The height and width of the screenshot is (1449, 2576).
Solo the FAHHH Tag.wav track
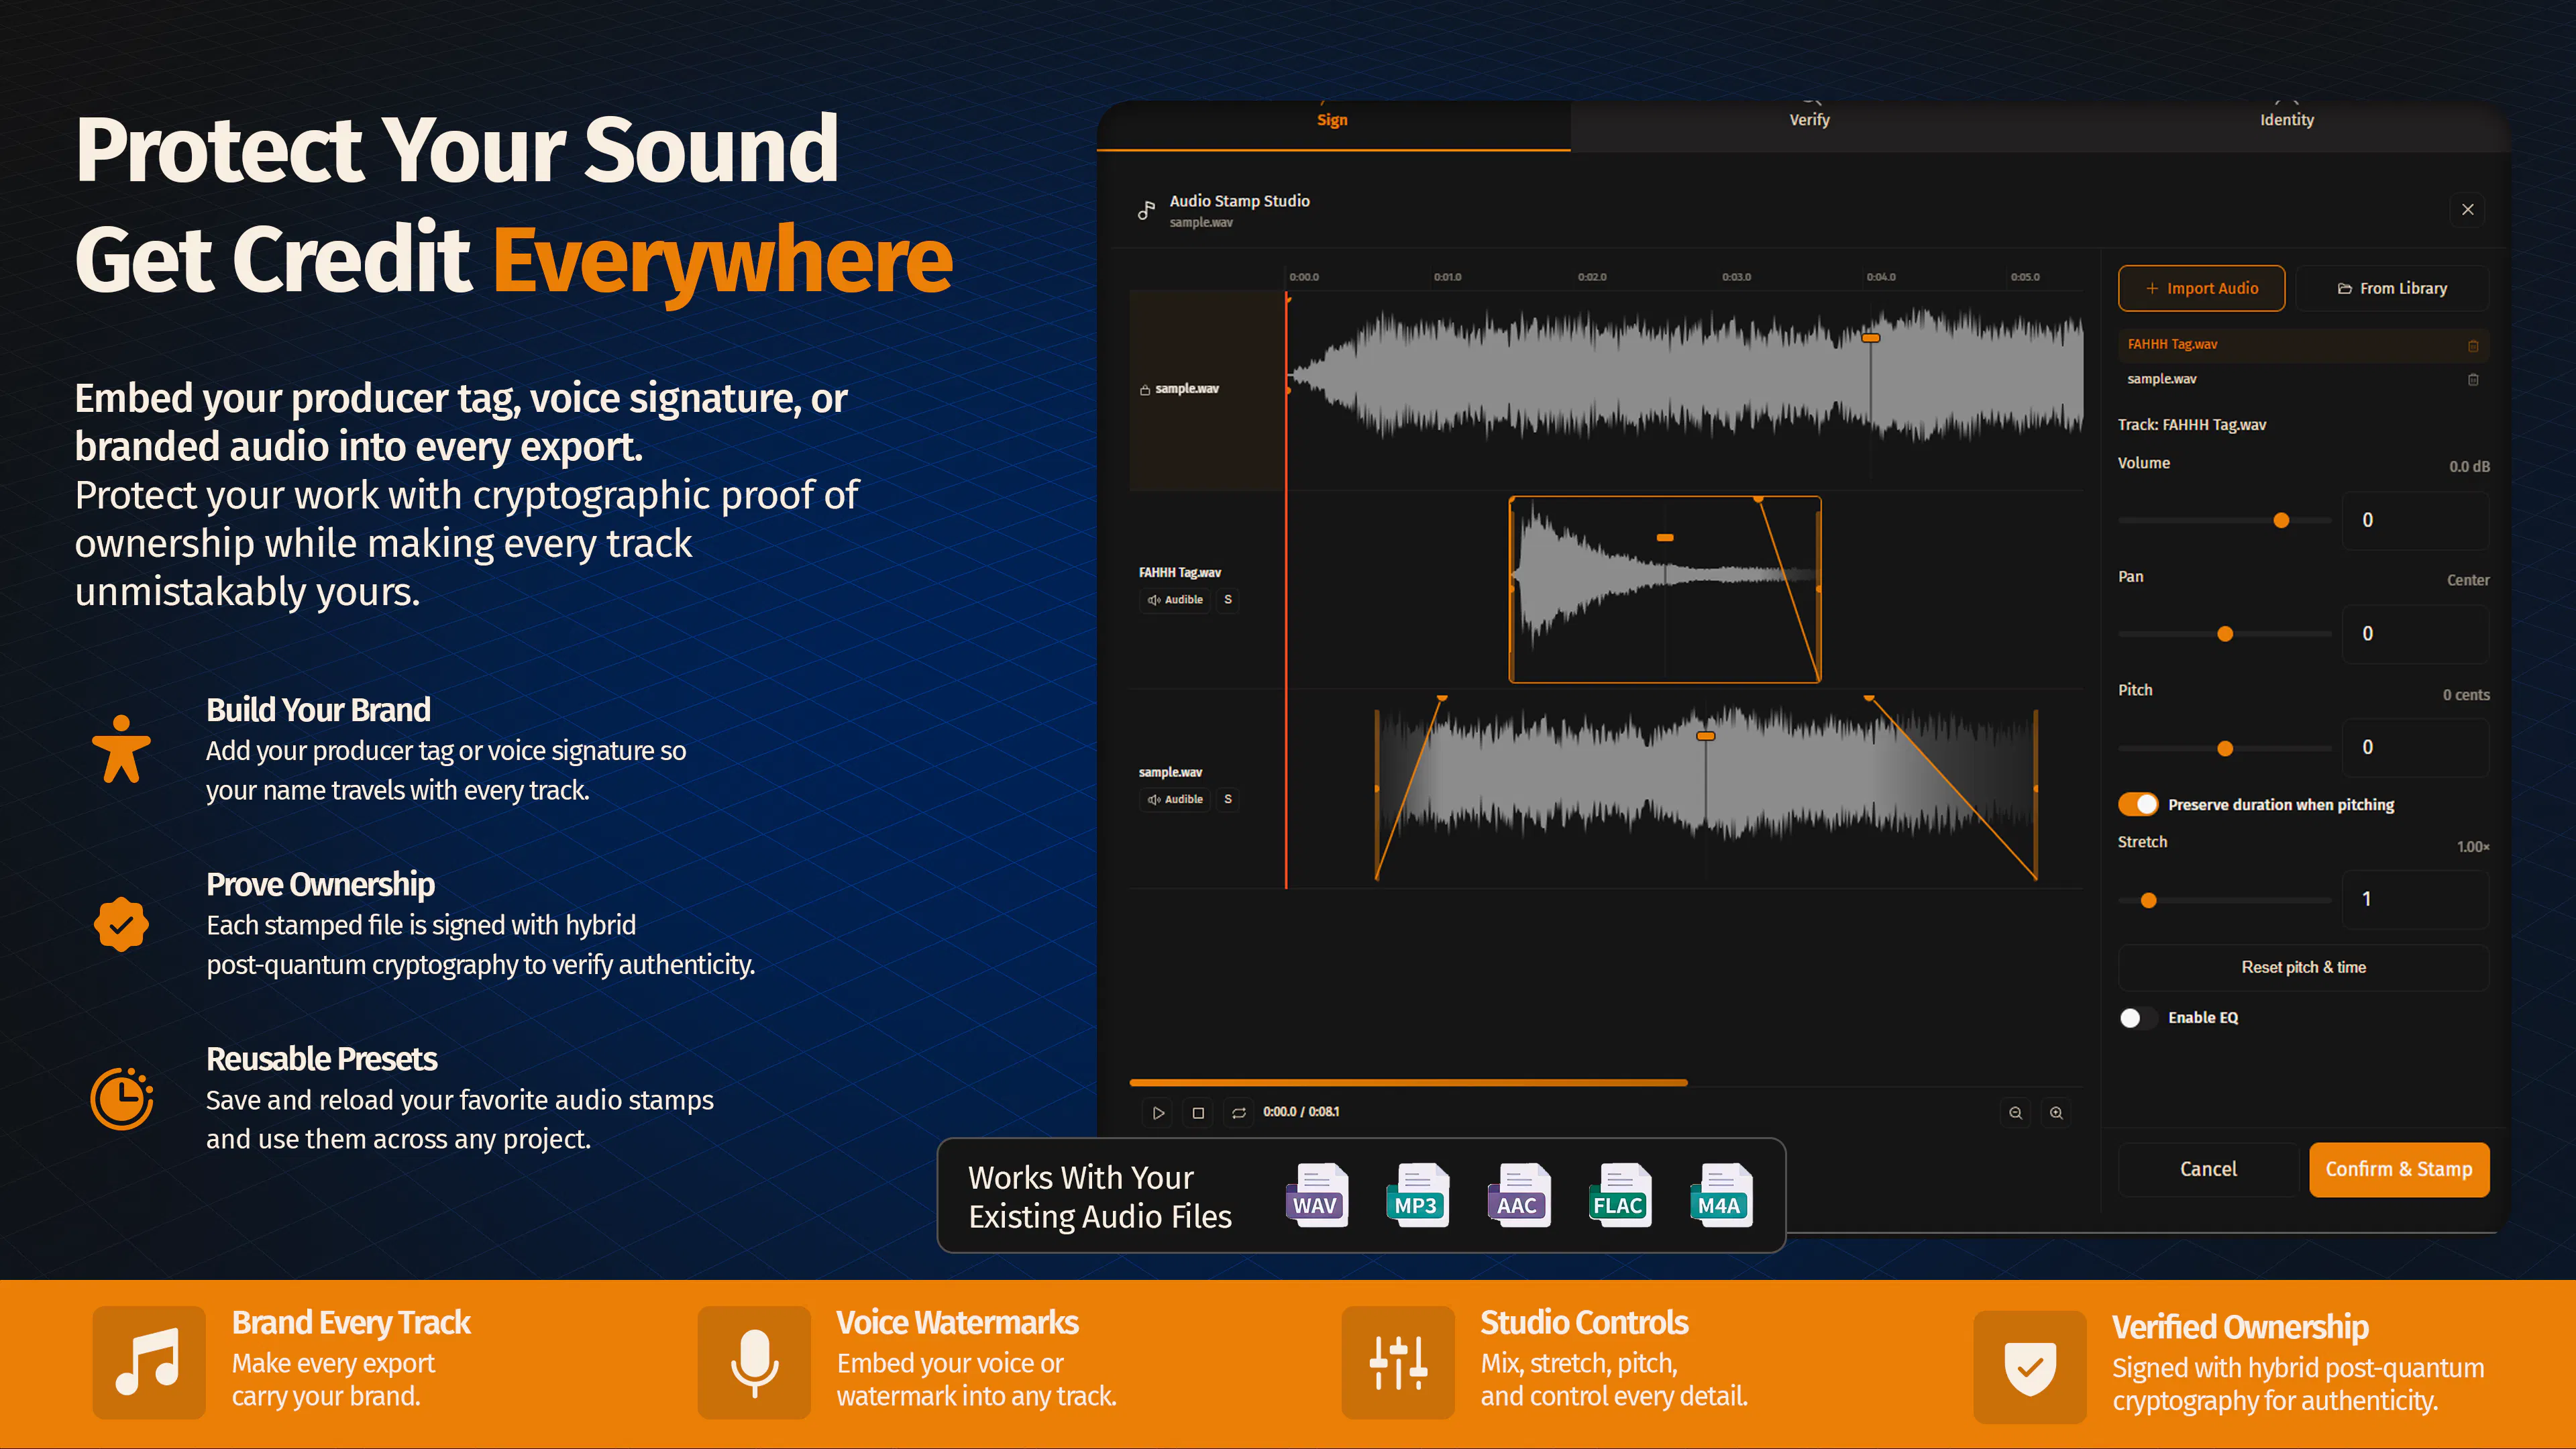tap(1228, 600)
